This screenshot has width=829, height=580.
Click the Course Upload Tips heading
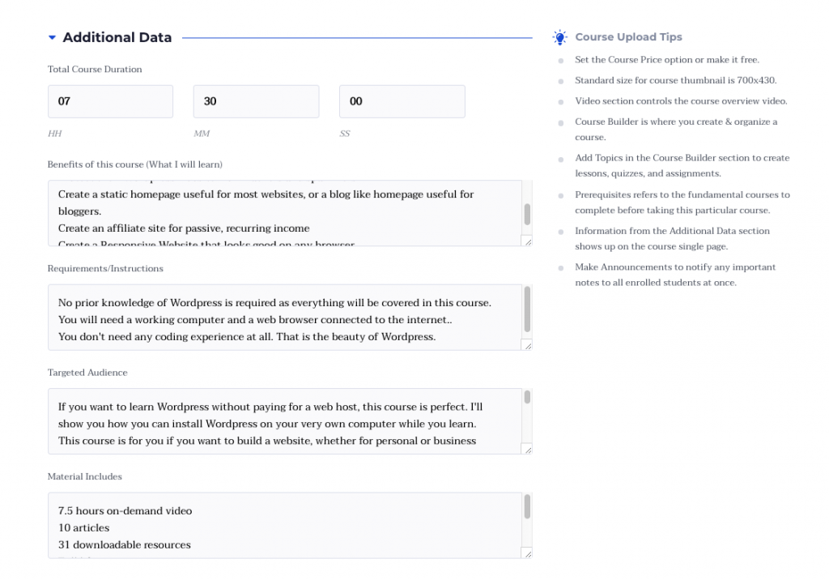click(628, 37)
